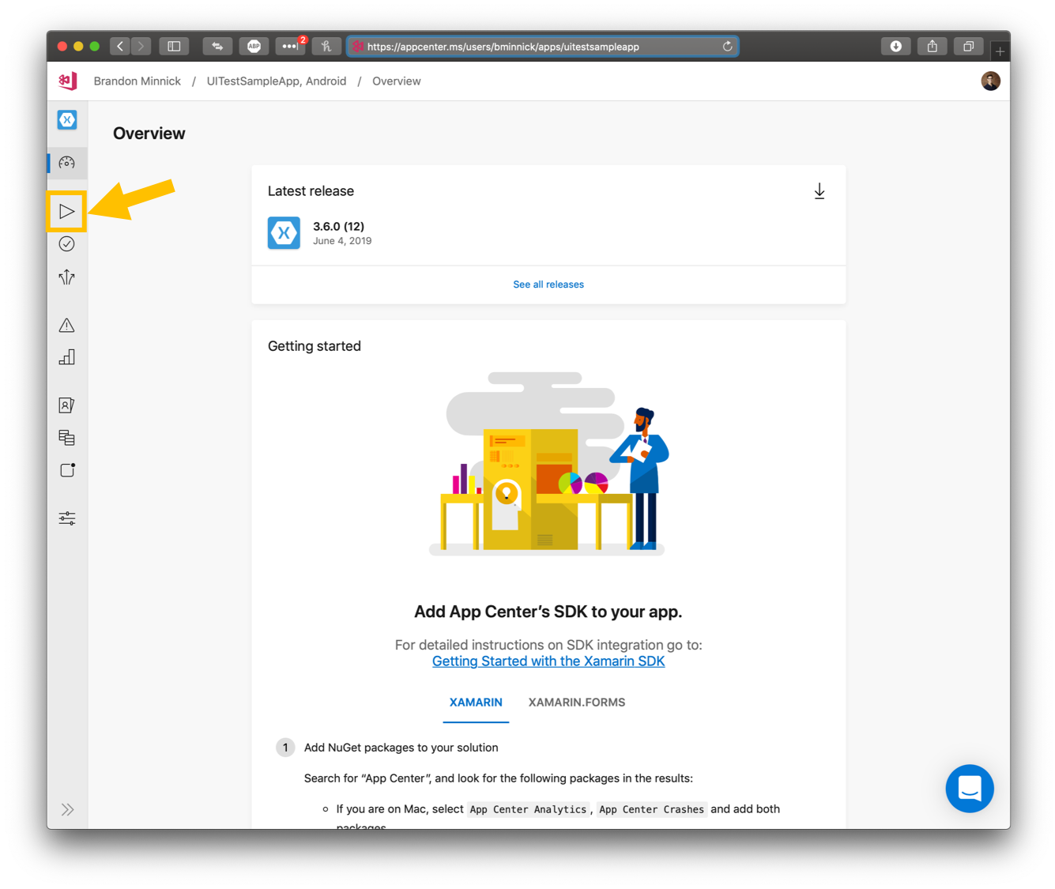The height and width of the screenshot is (889, 1055).
Task: Click the App Center Analytics code label
Action: point(528,809)
